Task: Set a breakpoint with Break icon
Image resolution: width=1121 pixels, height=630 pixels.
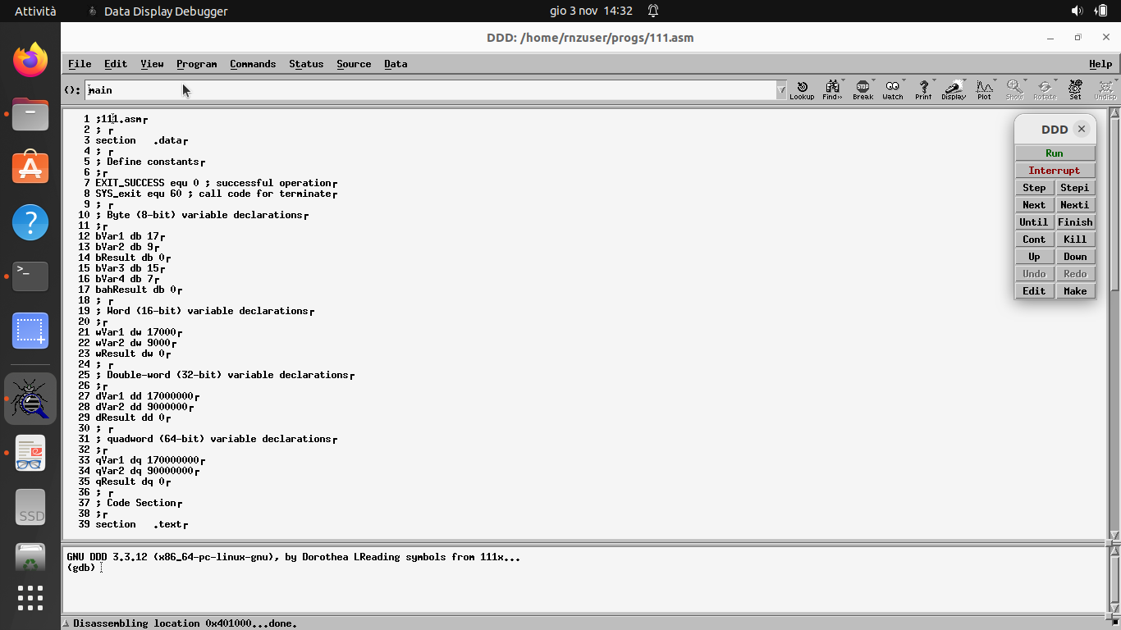Action: point(862,89)
